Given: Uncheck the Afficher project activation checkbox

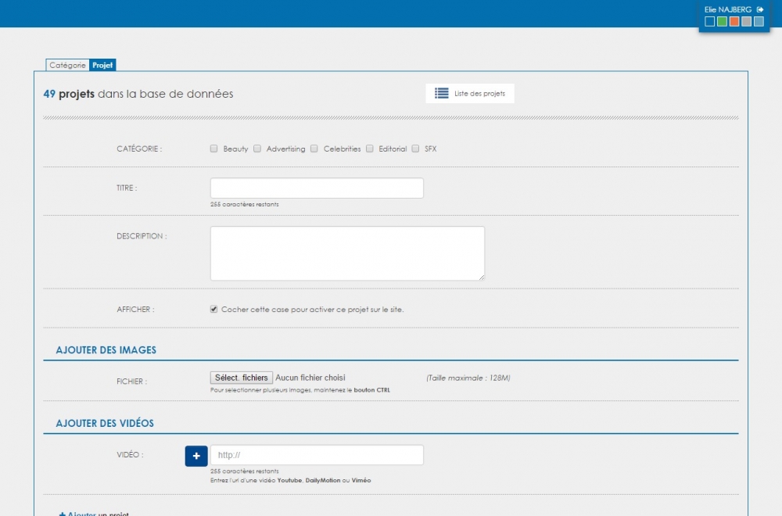Looking at the screenshot, I should (x=214, y=309).
